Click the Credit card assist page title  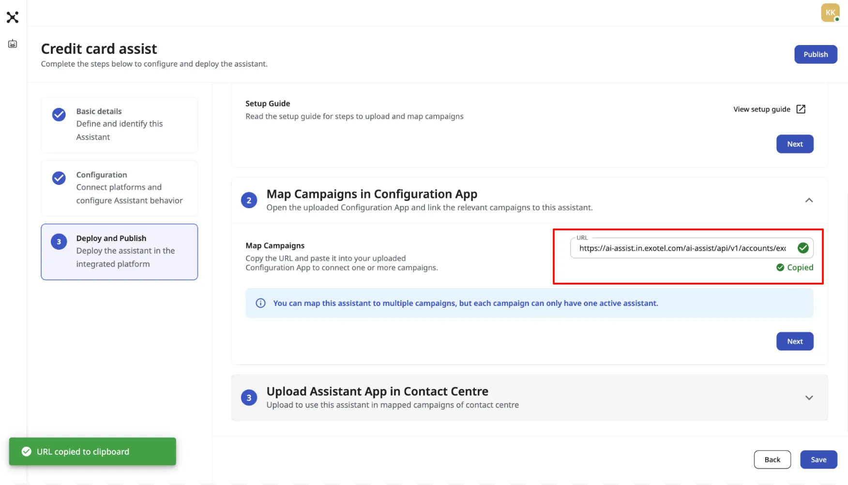[x=99, y=49]
